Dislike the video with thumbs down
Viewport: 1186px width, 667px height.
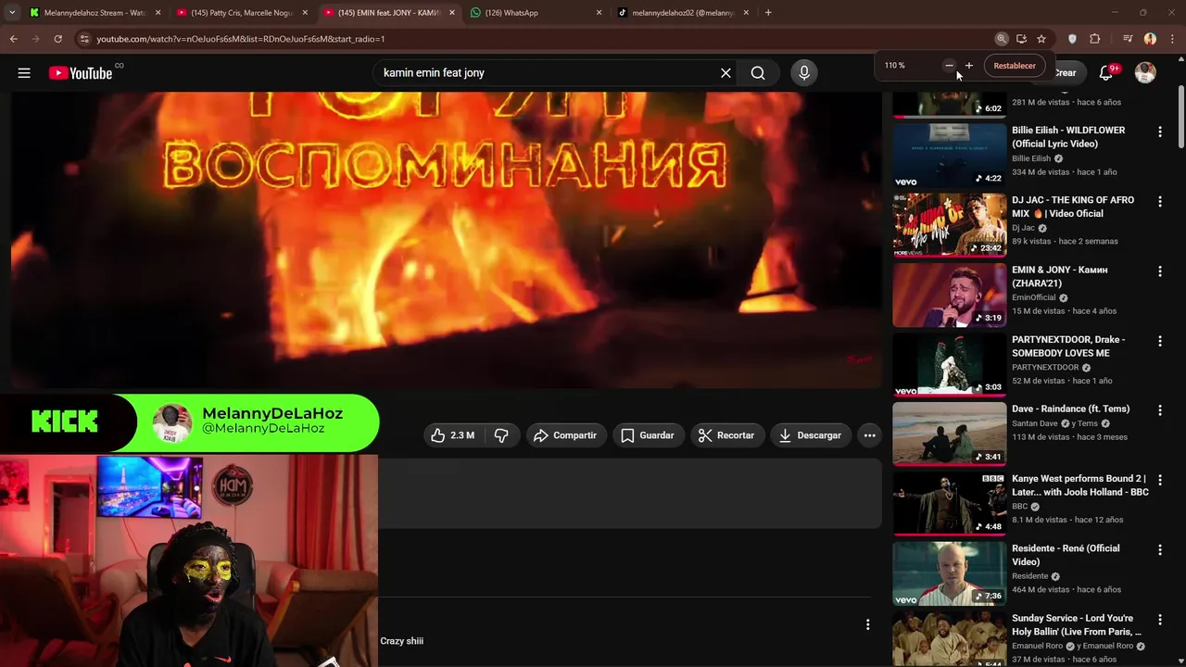tap(501, 435)
